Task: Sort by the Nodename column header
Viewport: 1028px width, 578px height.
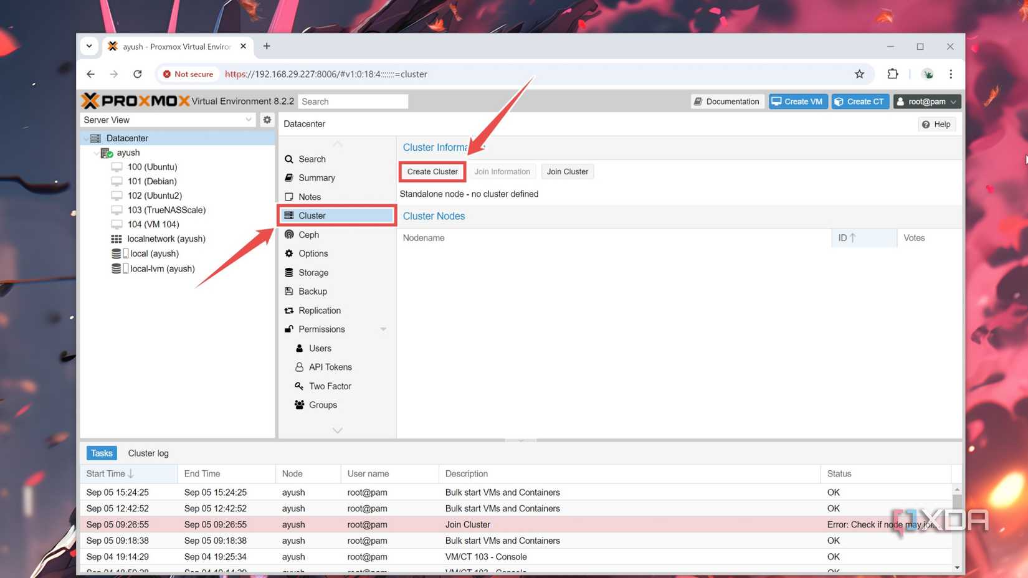Action: pos(614,238)
